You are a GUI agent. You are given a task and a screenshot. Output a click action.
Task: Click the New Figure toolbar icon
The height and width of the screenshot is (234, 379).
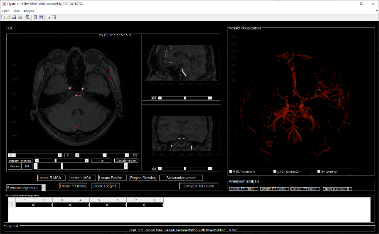[x=3, y=17]
